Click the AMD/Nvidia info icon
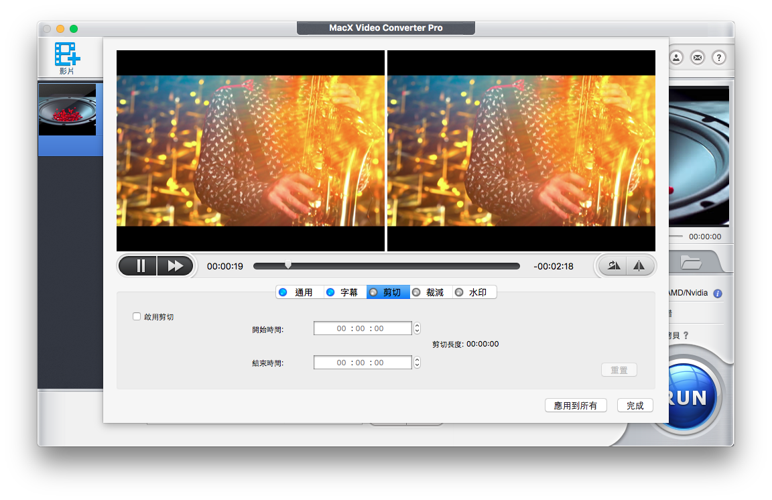Screen dimensions: 772x500 point(718,294)
